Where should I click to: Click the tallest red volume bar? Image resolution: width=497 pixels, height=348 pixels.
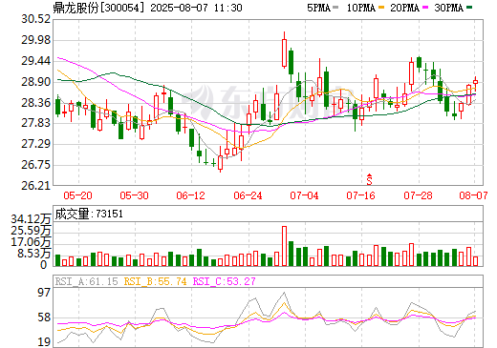284,246
